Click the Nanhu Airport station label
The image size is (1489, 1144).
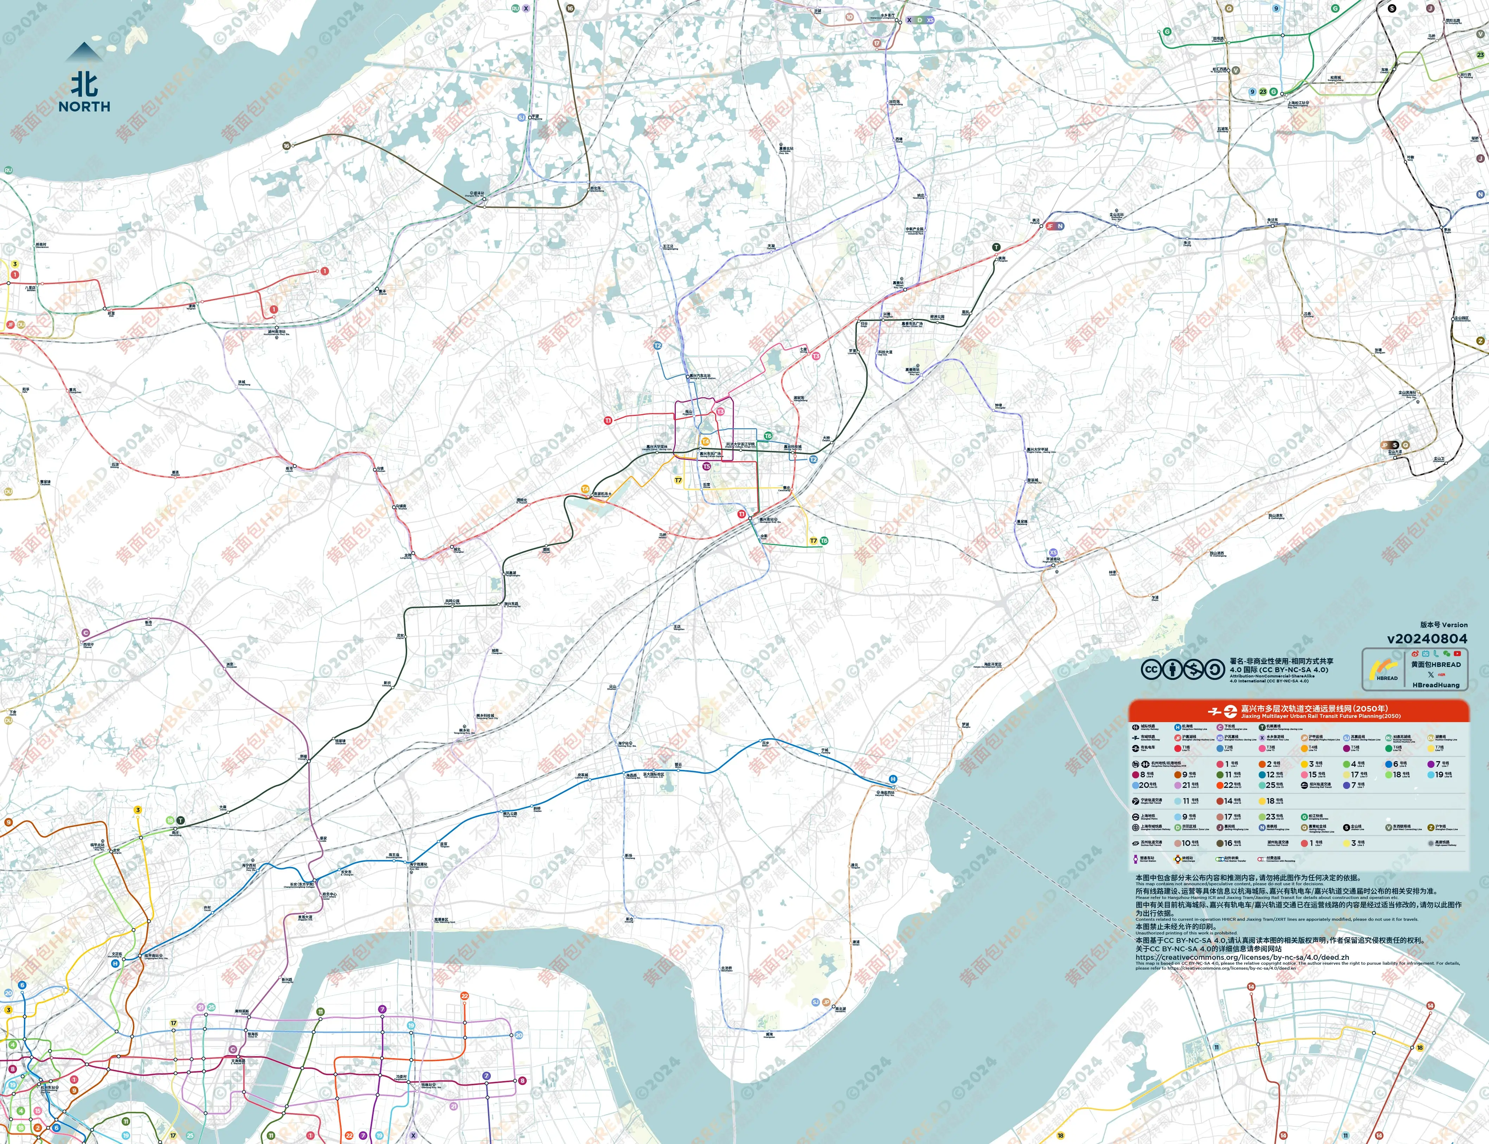(603, 495)
